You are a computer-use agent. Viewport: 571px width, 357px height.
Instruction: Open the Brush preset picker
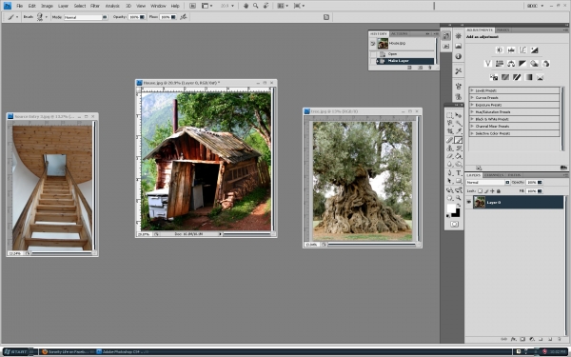point(42,17)
